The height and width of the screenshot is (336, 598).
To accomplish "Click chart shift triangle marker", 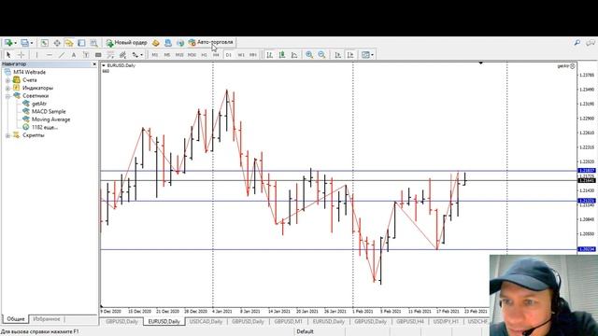I will pos(480,63).
